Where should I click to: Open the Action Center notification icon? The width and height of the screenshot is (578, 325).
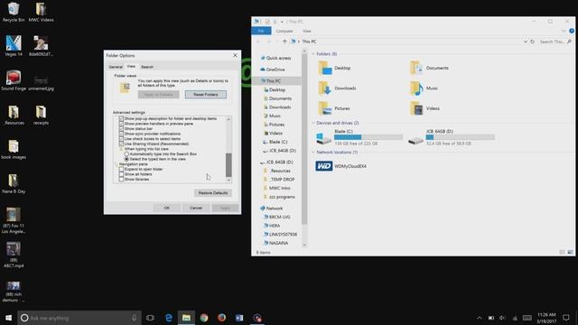tap(566, 318)
